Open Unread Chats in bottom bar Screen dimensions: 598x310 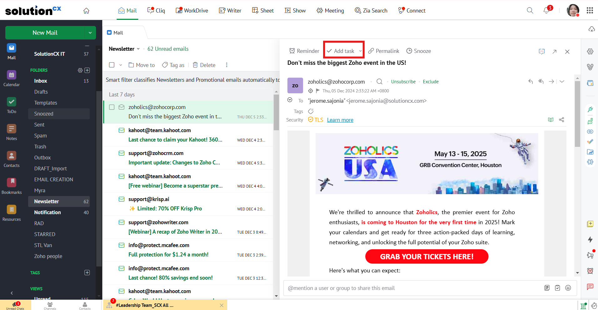point(15,305)
